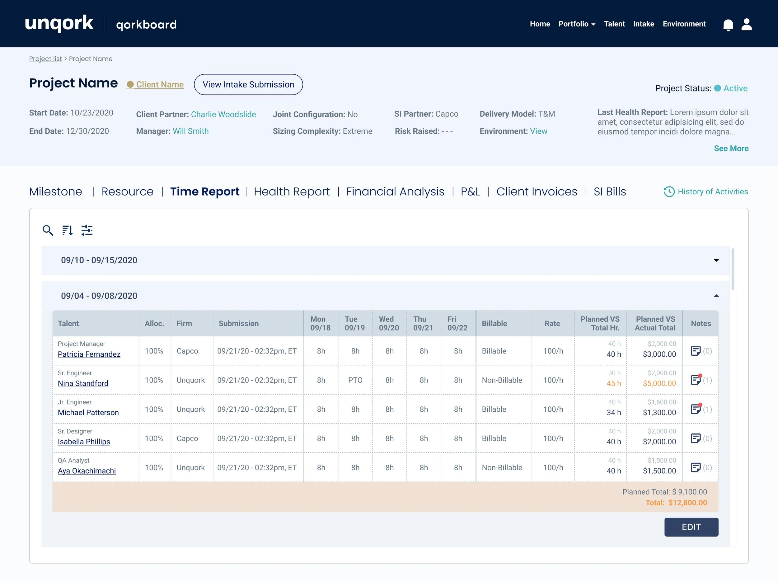778x583 pixels.
Task: Click View Intake Submission button
Action: click(x=248, y=84)
